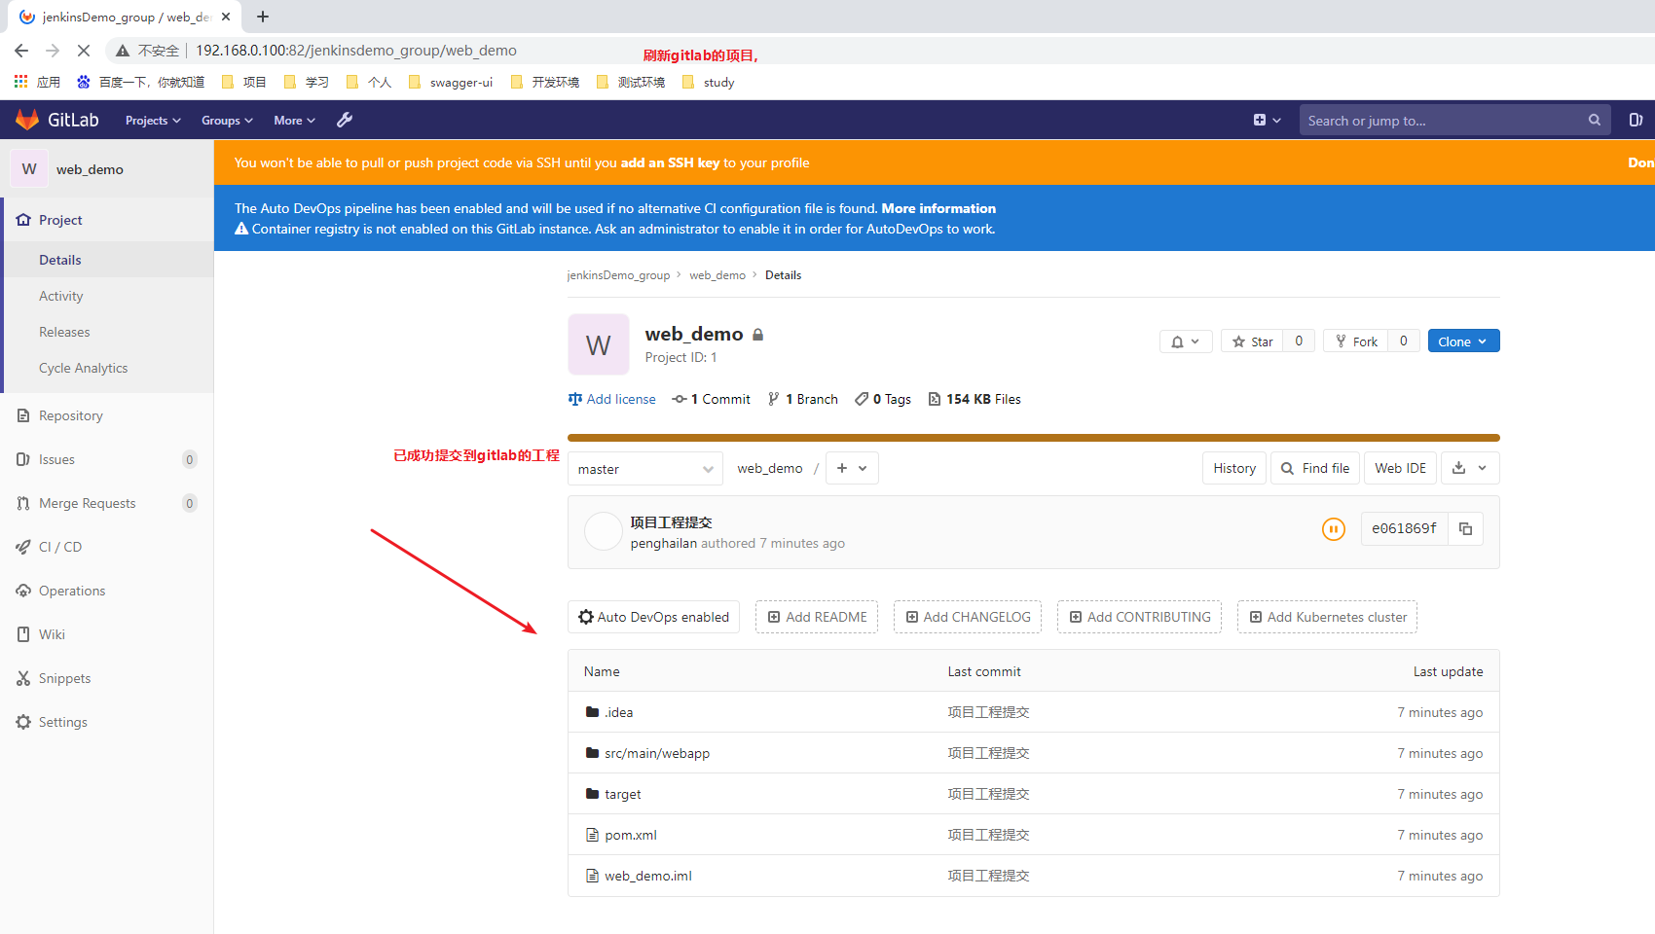The image size is (1655, 934).
Task: Open the Projects menu
Action: point(152,120)
